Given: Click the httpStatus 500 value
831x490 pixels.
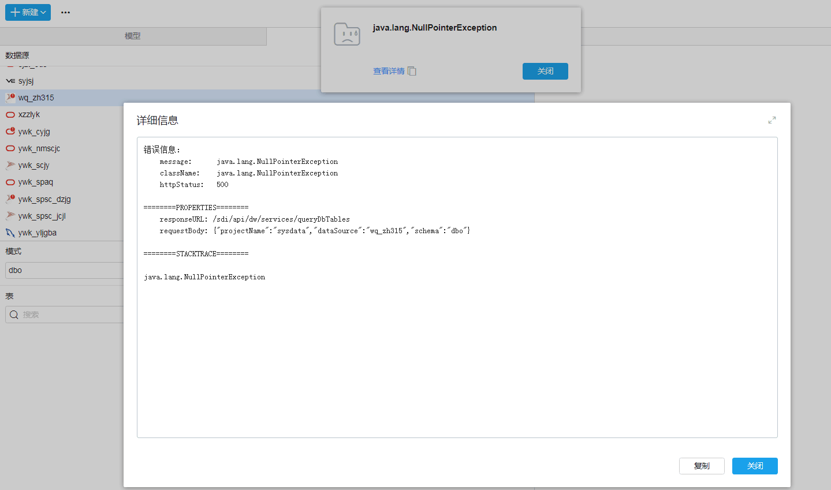Looking at the screenshot, I should coord(222,185).
